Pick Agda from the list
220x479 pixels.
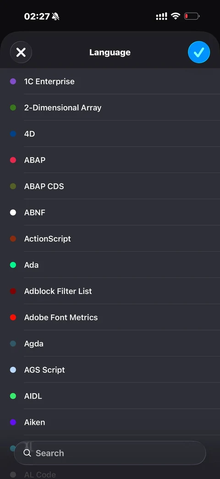tap(110, 344)
